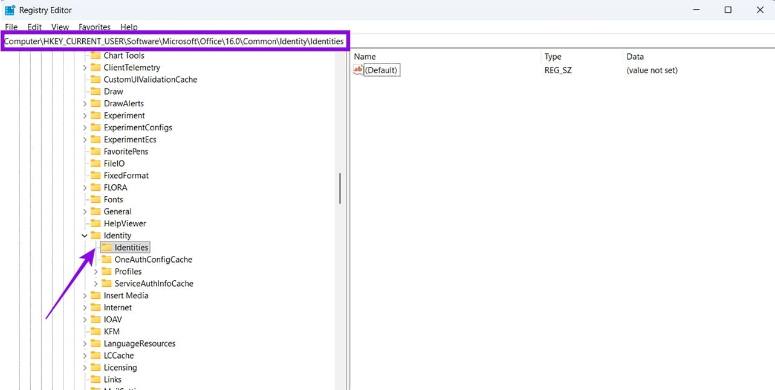This screenshot has width=775, height=390.
Task: Click the Data column header
Action: tap(698, 57)
